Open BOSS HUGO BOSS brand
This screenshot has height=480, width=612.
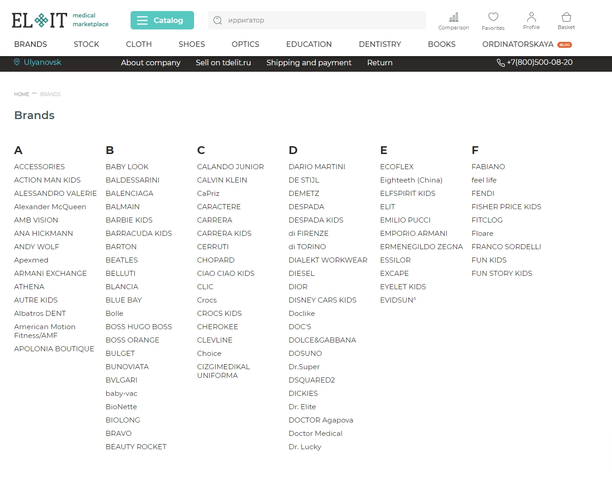click(139, 326)
